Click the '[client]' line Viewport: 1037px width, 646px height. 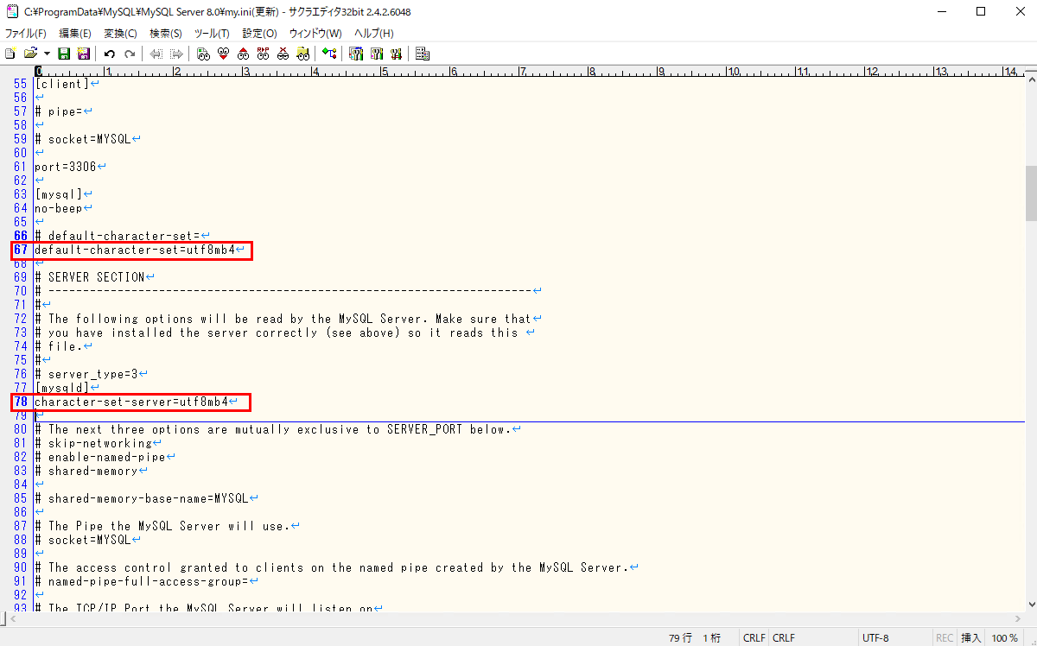click(62, 84)
